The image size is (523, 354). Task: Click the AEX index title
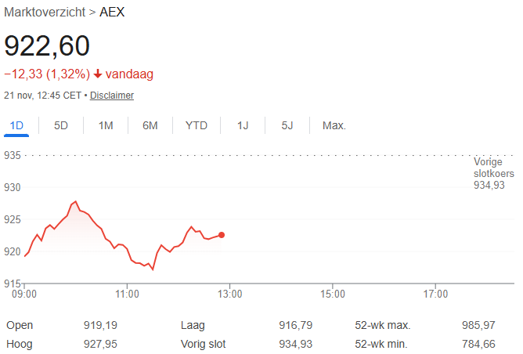pyautogui.click(x=112, y=13)
